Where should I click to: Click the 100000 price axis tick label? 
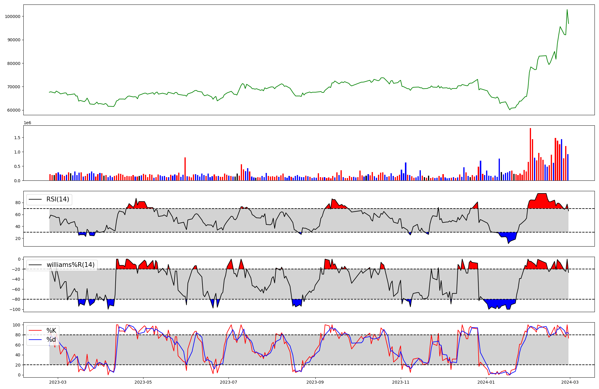pyautogui.click(x=13, y=16)
